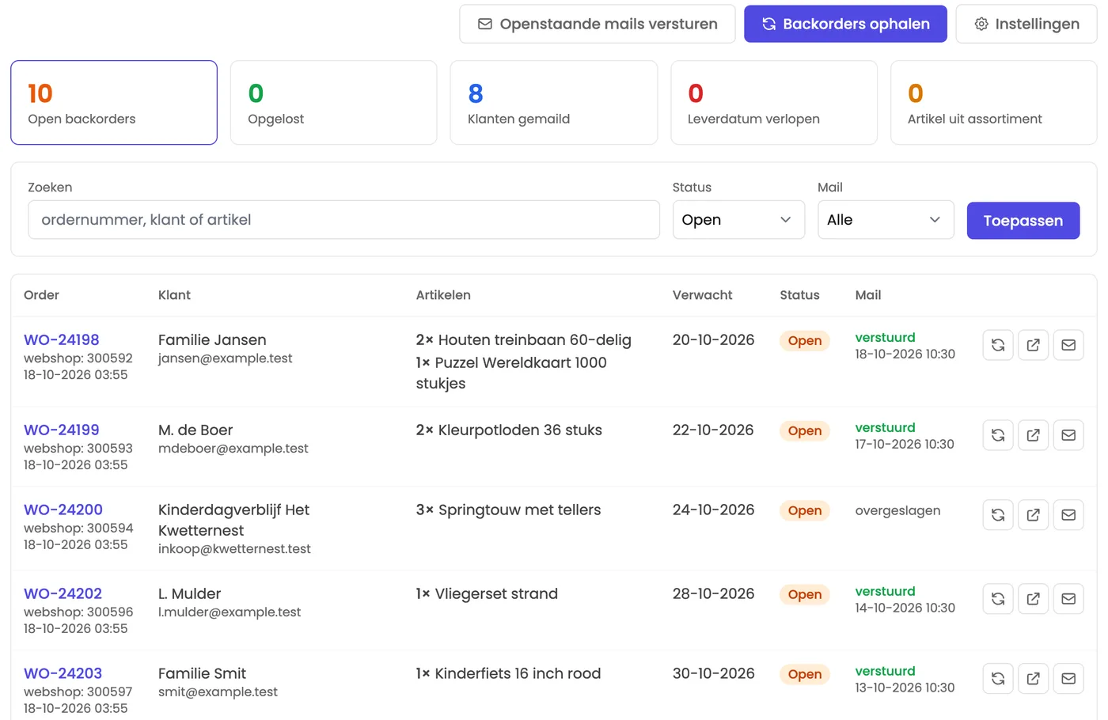The height and width of the screenshot is (720, 1108).
Task: Select the Opgelost summary card
Action: tap(334, 103)
